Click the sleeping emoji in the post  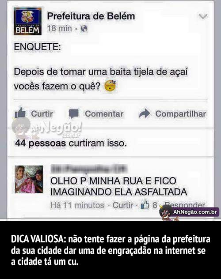[110, 86]
